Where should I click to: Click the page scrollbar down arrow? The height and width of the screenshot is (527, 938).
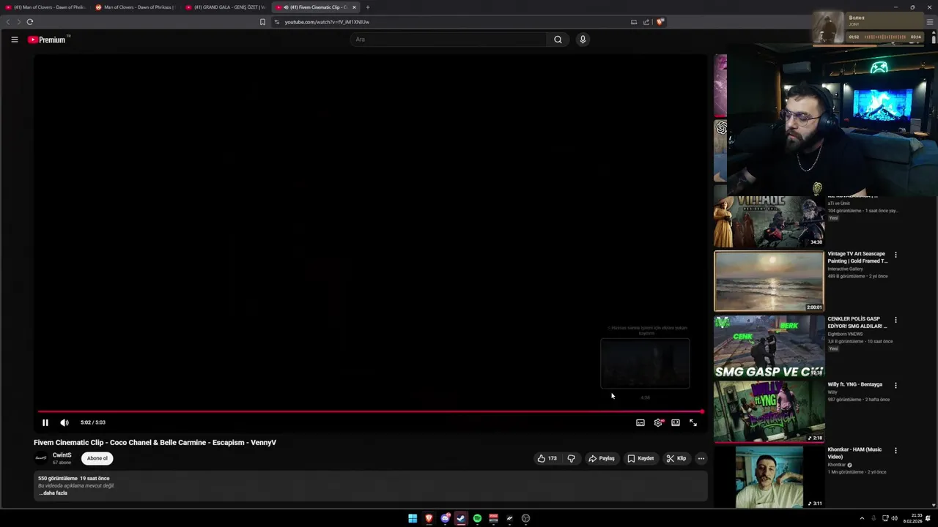[934, 504]
